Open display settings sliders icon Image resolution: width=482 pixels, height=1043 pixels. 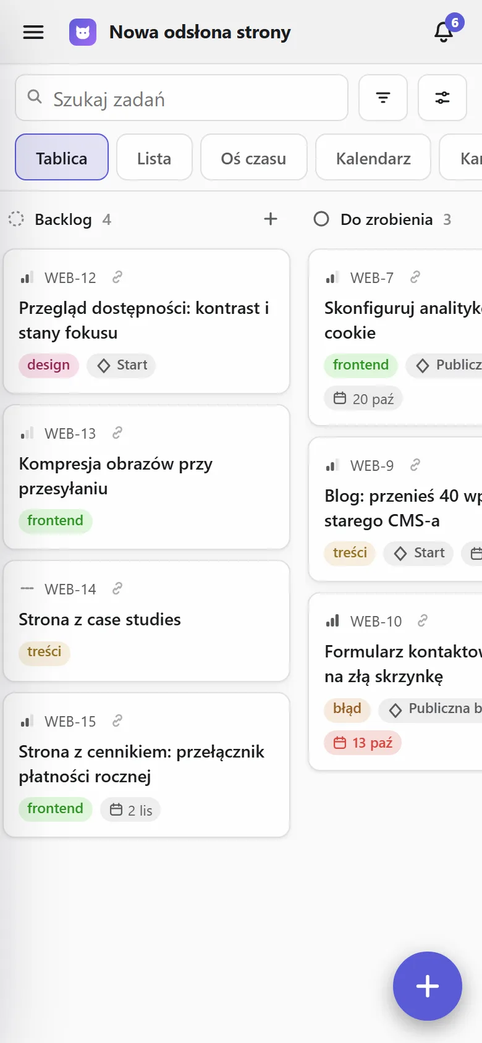pyautogui.click(x=442, y=98)
